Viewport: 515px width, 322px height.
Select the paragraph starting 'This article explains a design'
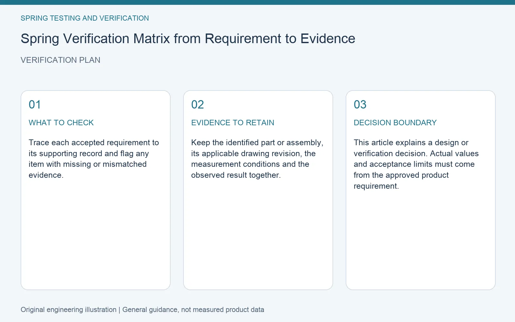pos(416,164)
